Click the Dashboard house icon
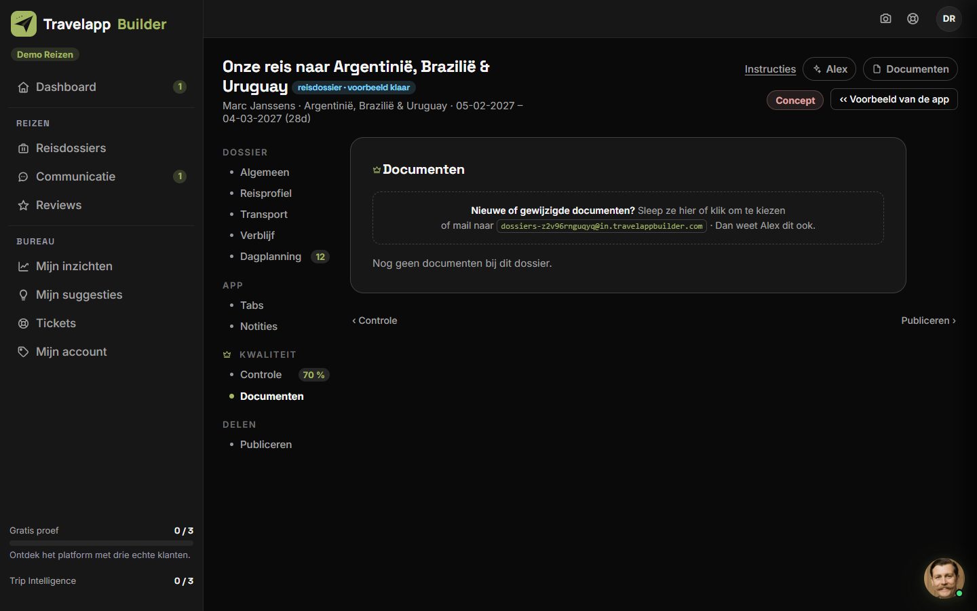Screen dimensions: 977x611 pos(23,87)
